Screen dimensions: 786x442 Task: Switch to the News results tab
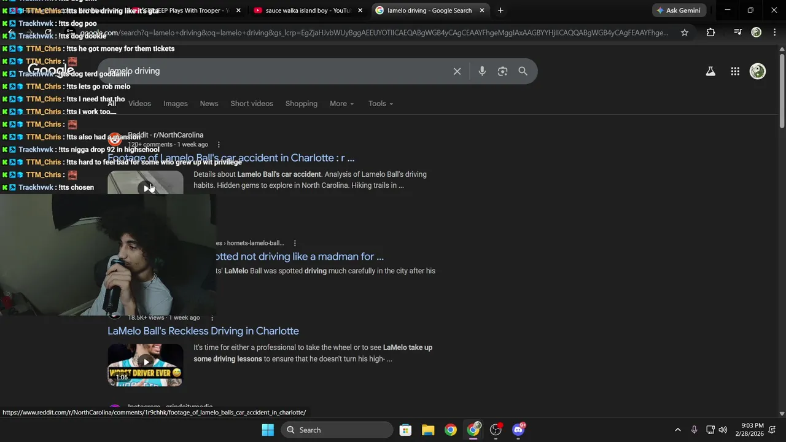(209, 104)
